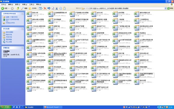This screenshot has height=109, width=174.
Task: Select the 成本分析 Excel file icon
Action: click(94, 14)
